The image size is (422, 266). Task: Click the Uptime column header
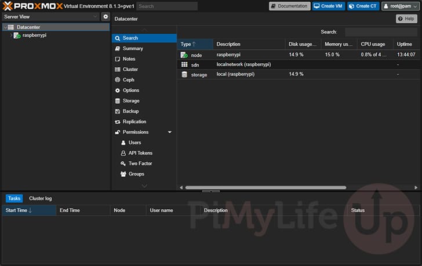[x=407, y=44]
